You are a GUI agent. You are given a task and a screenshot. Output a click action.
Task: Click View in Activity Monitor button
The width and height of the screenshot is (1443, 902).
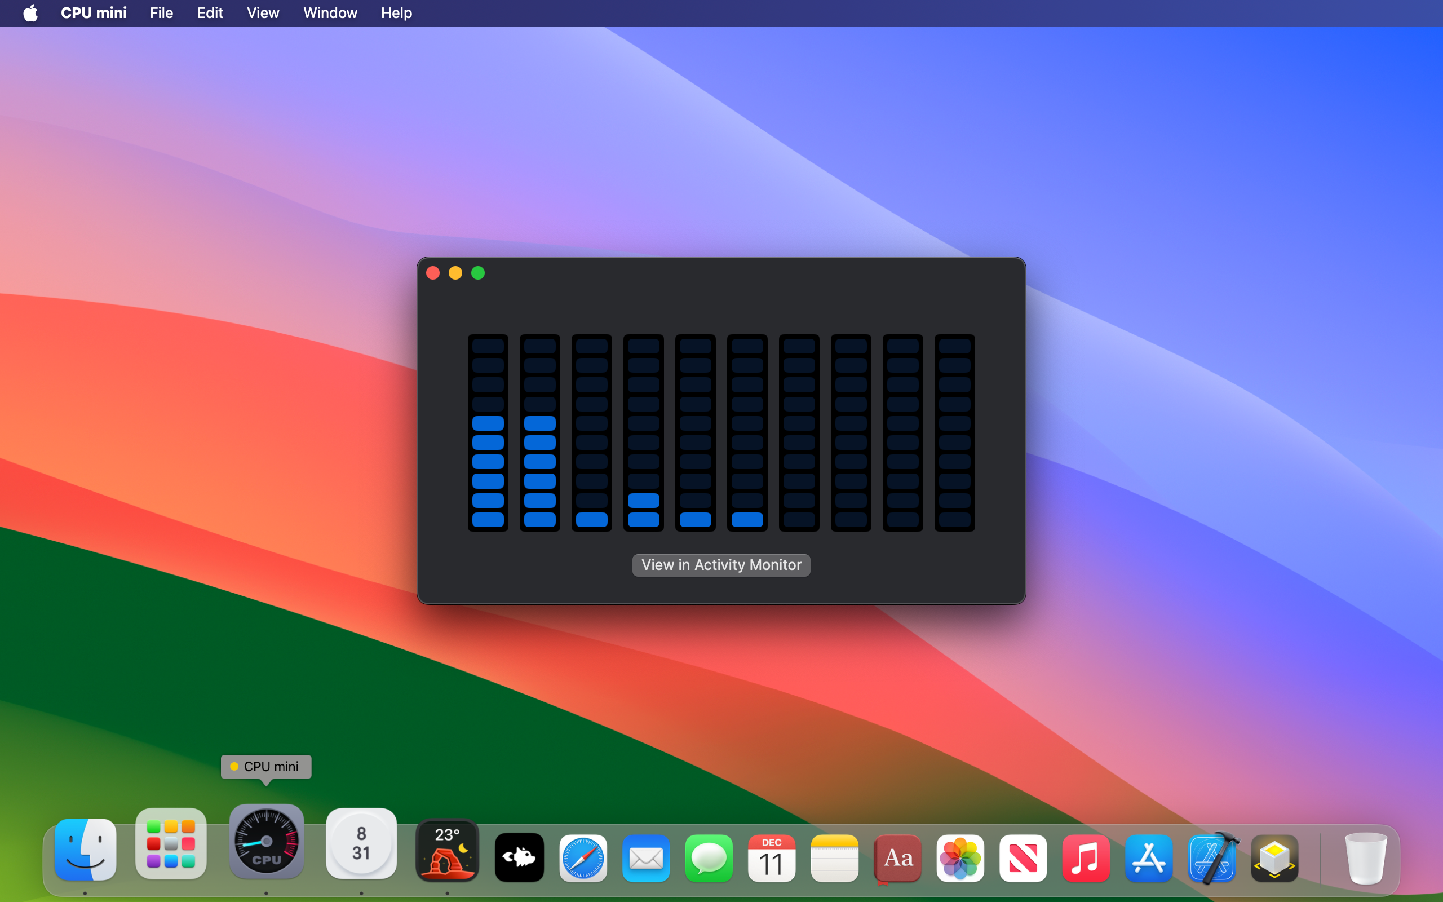pyautogui.click(x=721, y=565)
